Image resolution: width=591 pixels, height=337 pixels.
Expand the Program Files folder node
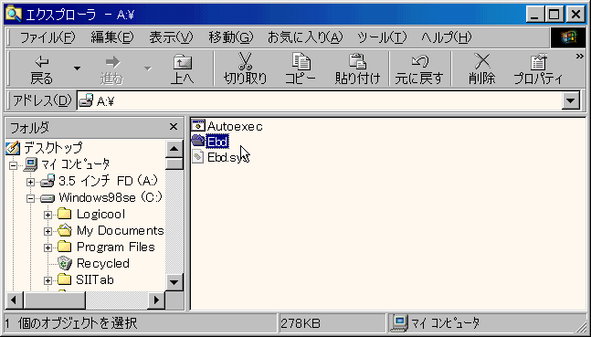tap(47, 247)
